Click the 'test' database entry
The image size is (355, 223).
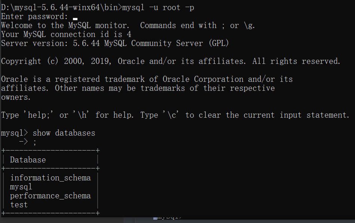tap(19, 205)
